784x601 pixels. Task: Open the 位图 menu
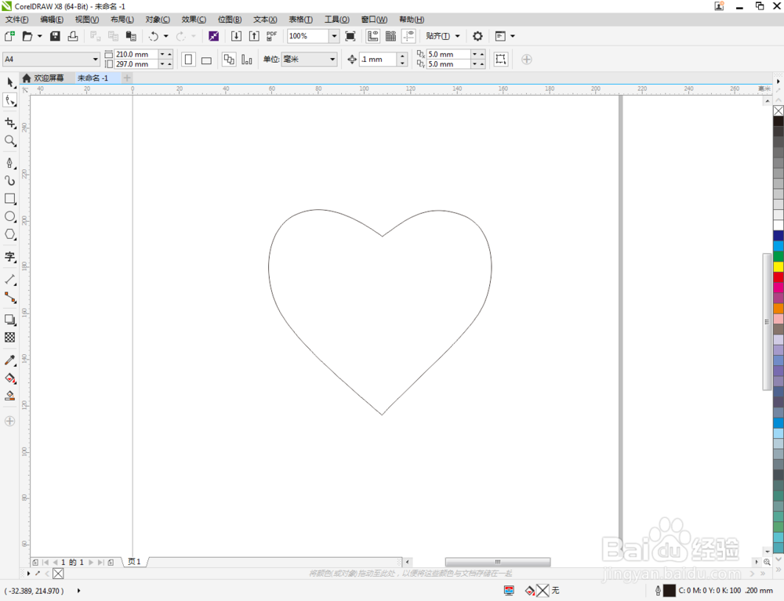click(x=230, y=20)
